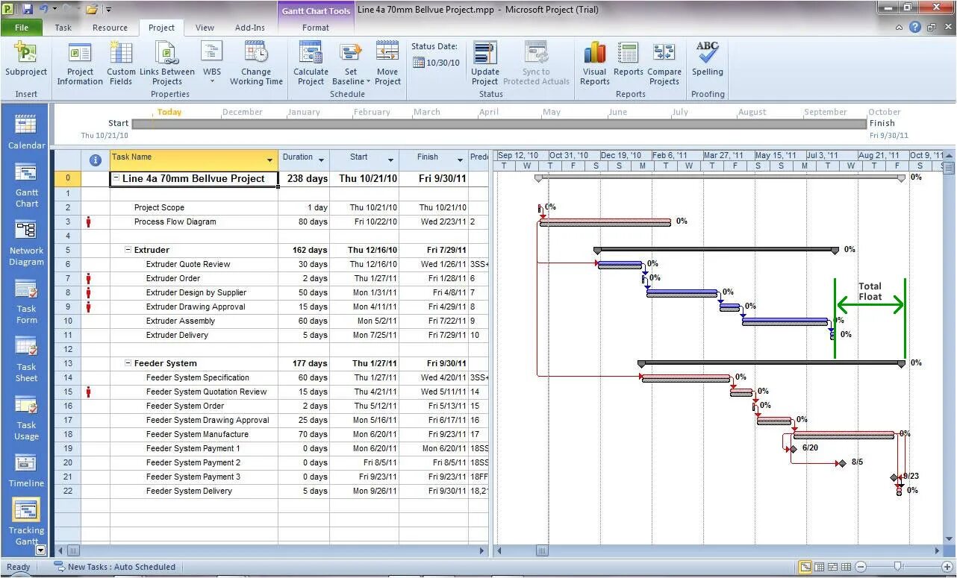Open the Add-Ins ribbon tab

[249, 28]
